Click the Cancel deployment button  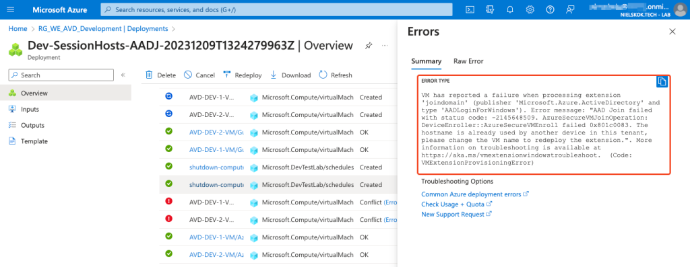tap(199, 75)
